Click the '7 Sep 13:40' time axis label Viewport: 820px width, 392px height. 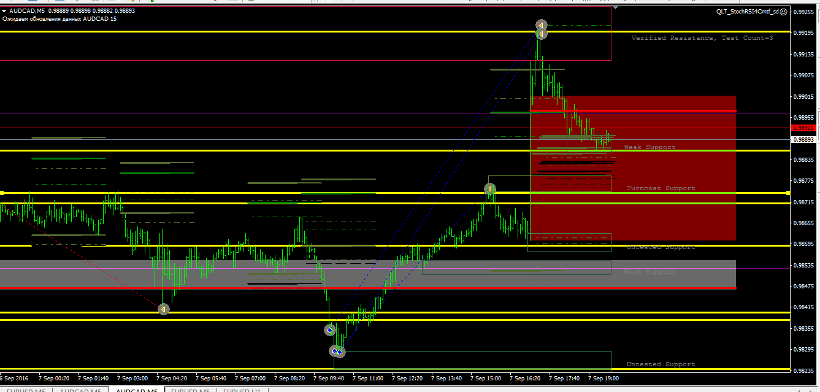click(x=446, y=379)
